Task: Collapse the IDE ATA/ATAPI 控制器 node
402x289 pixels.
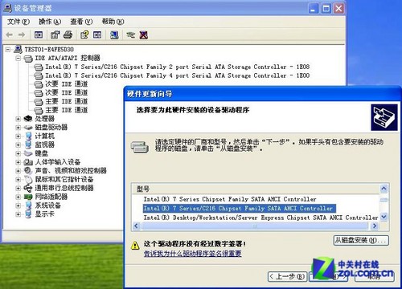Action: (x=18, y=58)
